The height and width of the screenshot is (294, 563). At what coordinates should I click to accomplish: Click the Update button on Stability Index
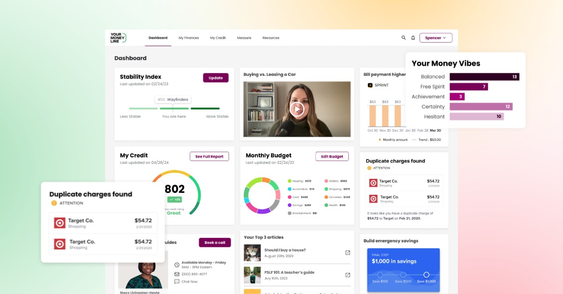(x=215, y=77)
